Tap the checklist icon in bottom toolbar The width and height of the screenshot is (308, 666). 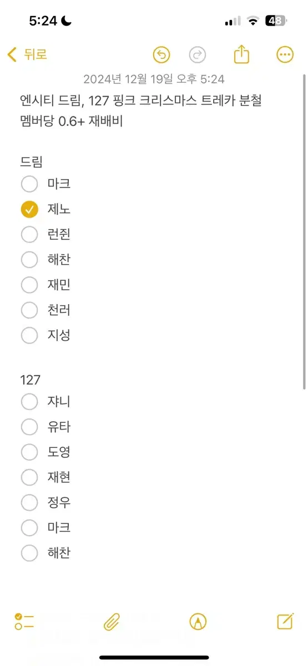[24, 622]
